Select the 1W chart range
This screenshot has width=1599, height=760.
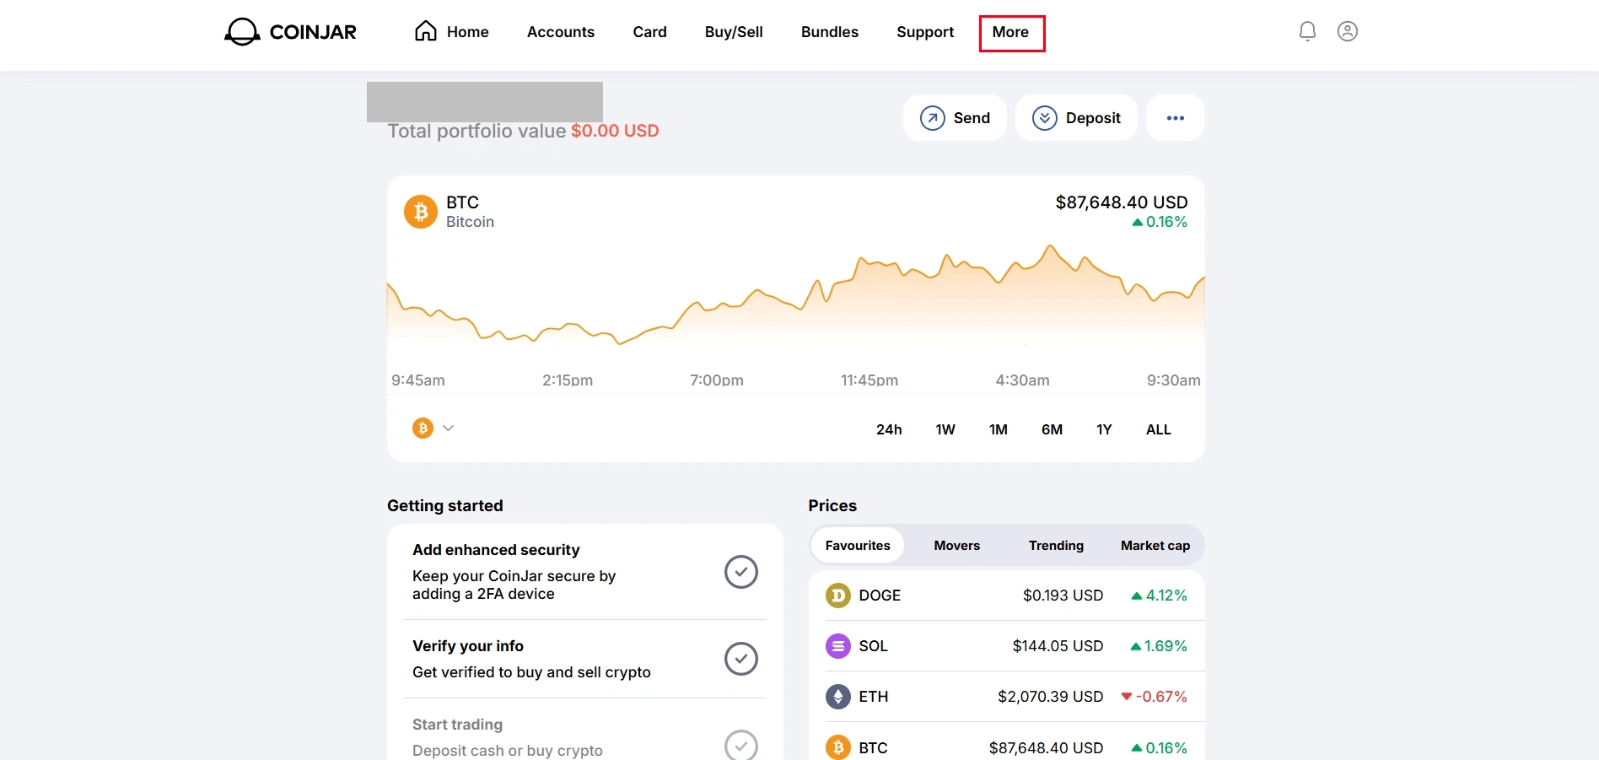(945, 429)
